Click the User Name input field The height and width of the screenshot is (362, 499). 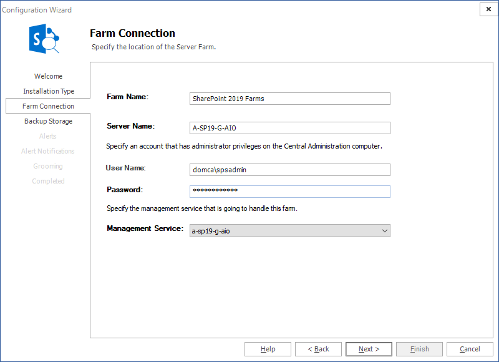point(289,170)
